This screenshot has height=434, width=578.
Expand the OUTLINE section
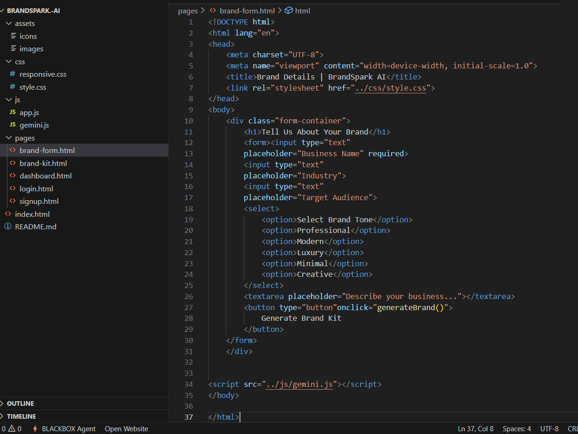point(20,403)
